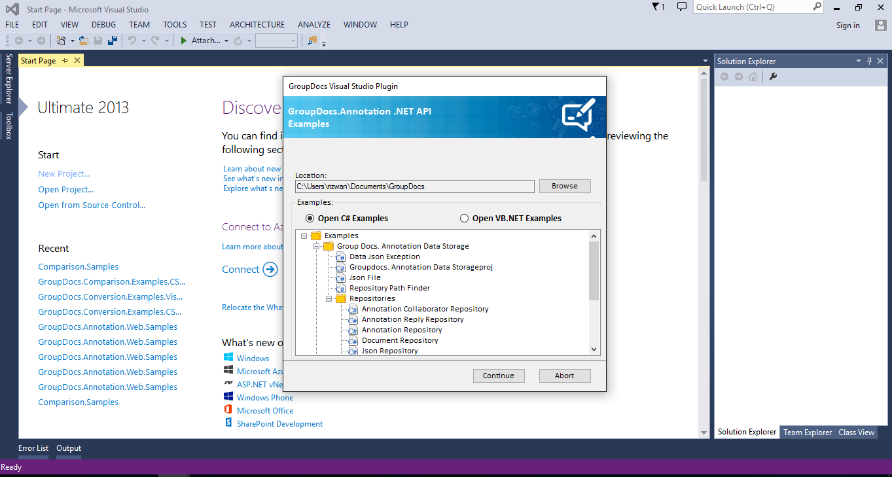Screen dimensions: 892x477
Task: Click the Undo toolbar icon
Action: pyautogui.click(x=132, y=41)
